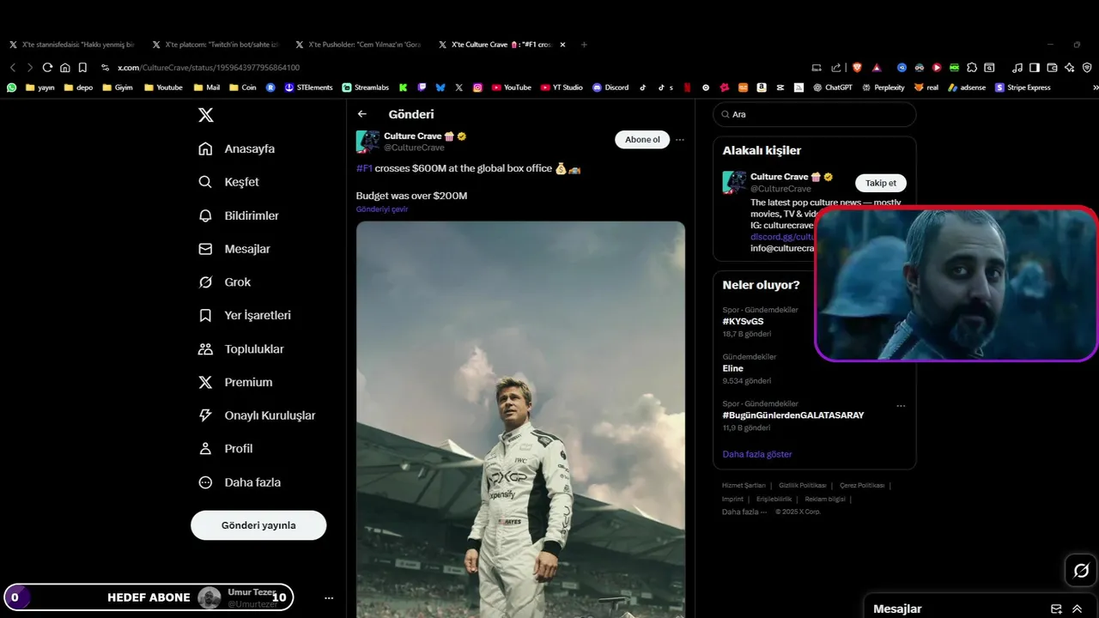Open options for the #BugünGünlerdenGALATASARAY trend

[901, 406]
